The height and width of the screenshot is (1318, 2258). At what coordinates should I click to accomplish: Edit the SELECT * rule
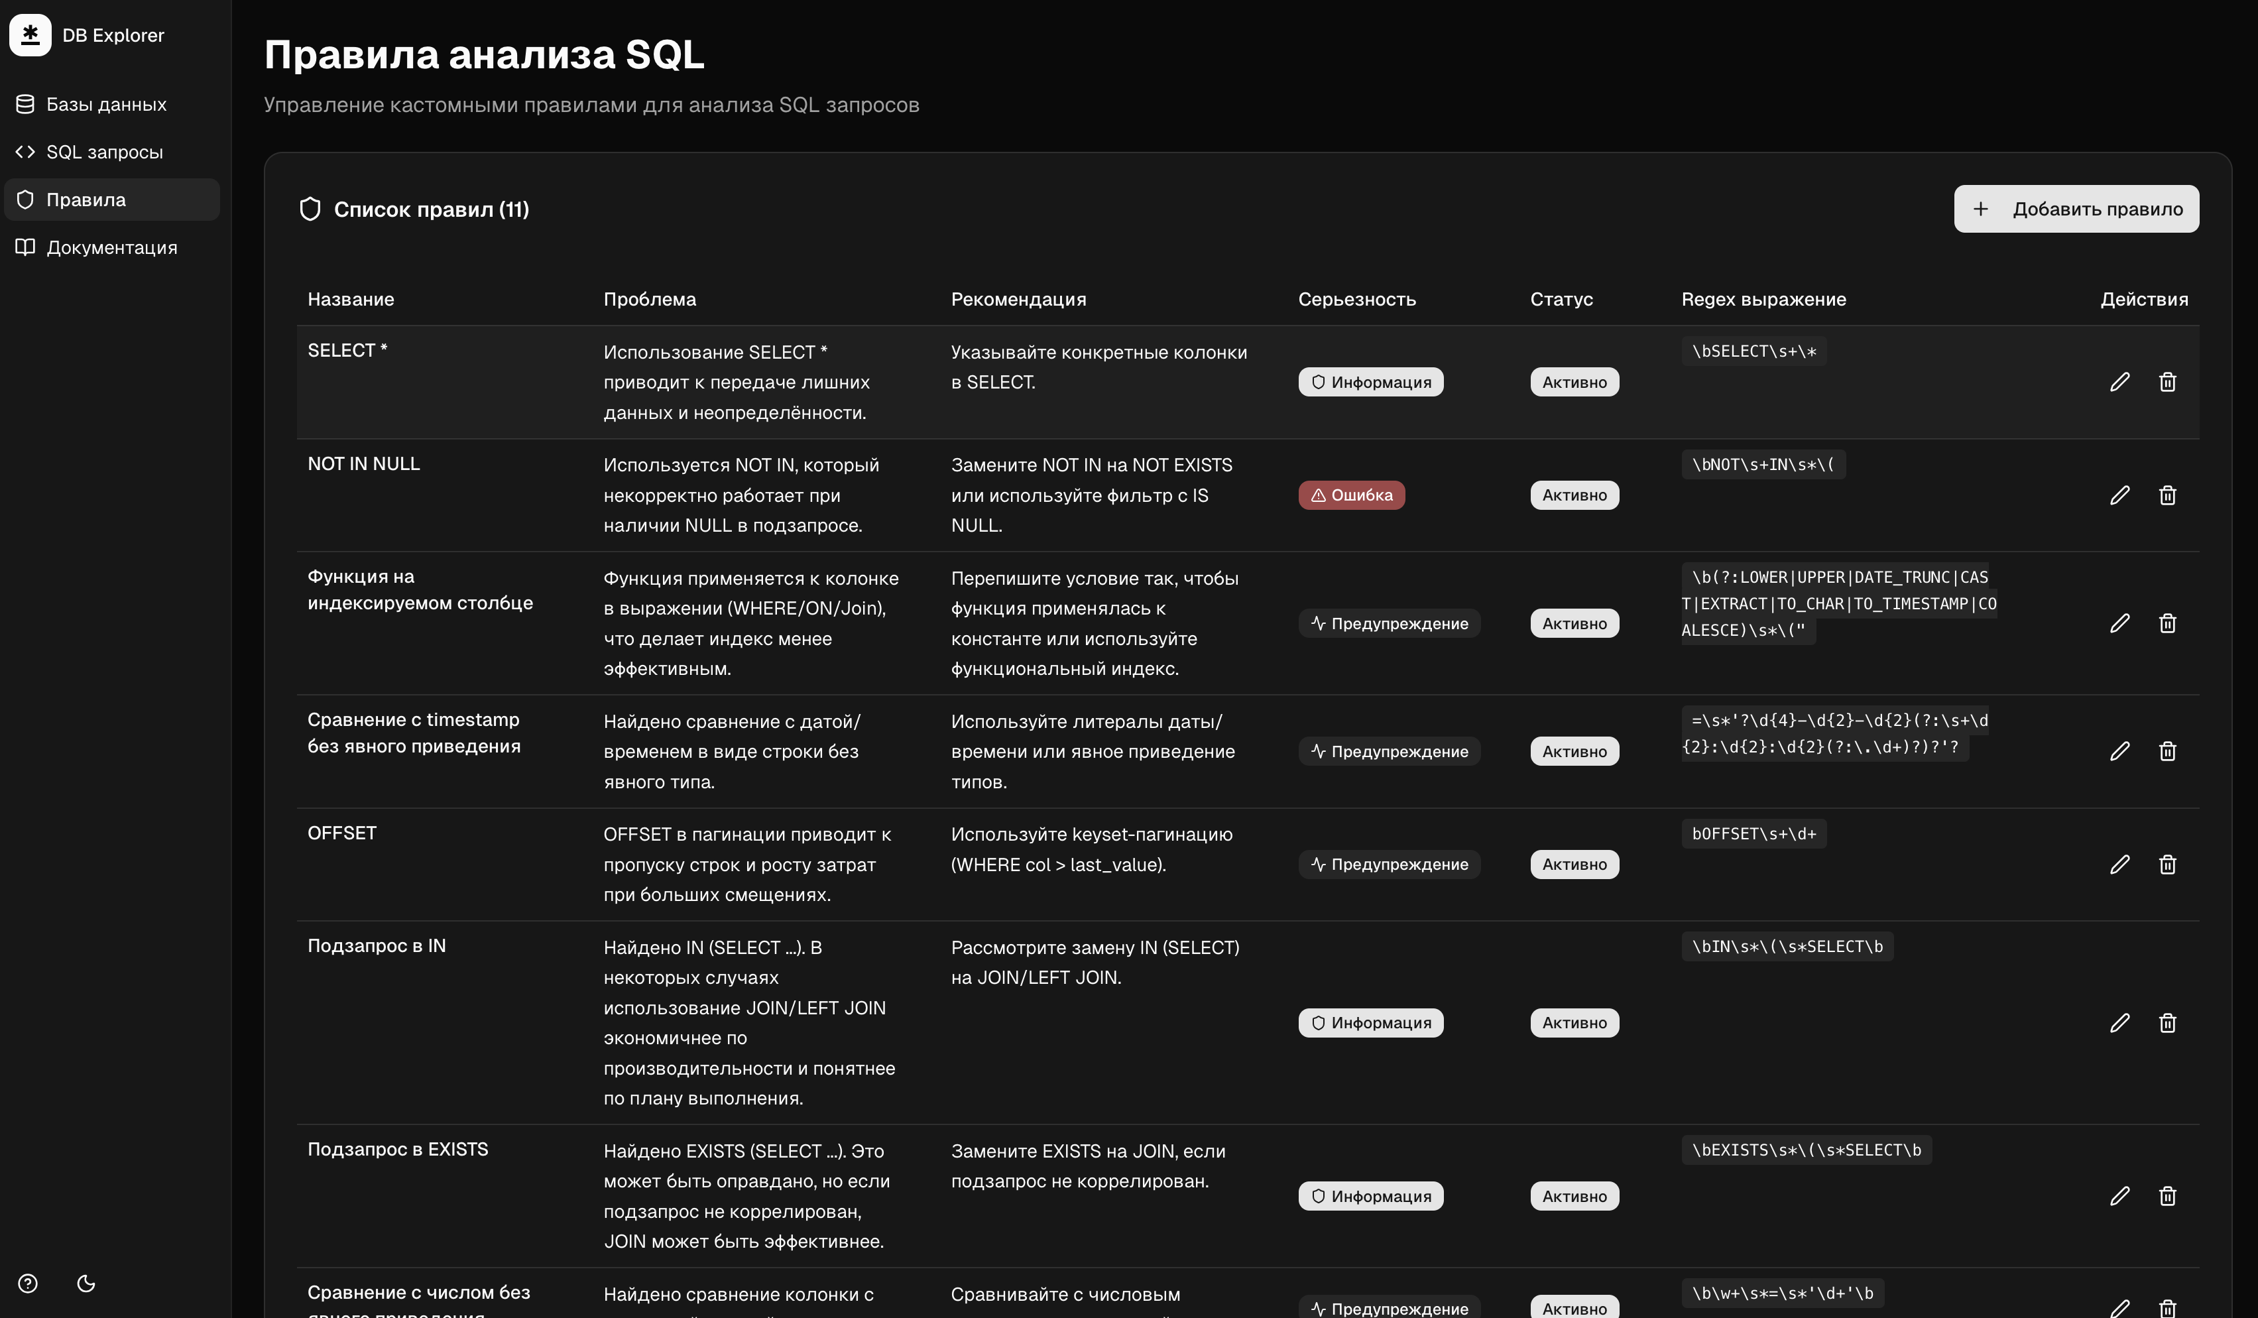pos(2119,382)
